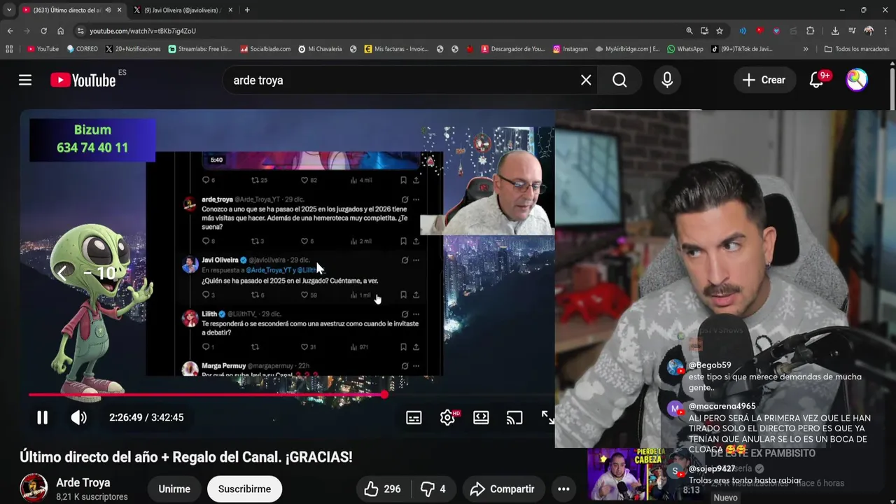
Task: Open the media controls music icon
Action: point(852,31)
